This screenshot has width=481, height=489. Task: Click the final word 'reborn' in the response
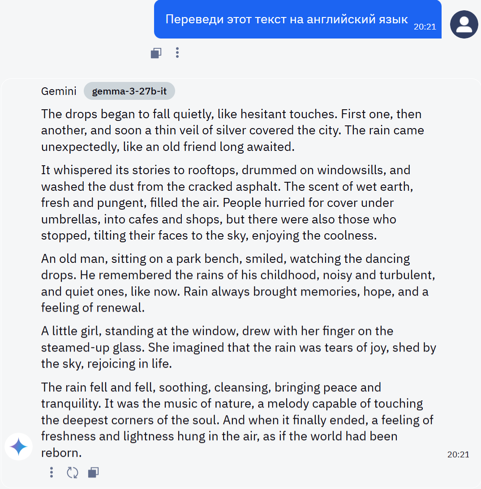click(x=60, y=453)
